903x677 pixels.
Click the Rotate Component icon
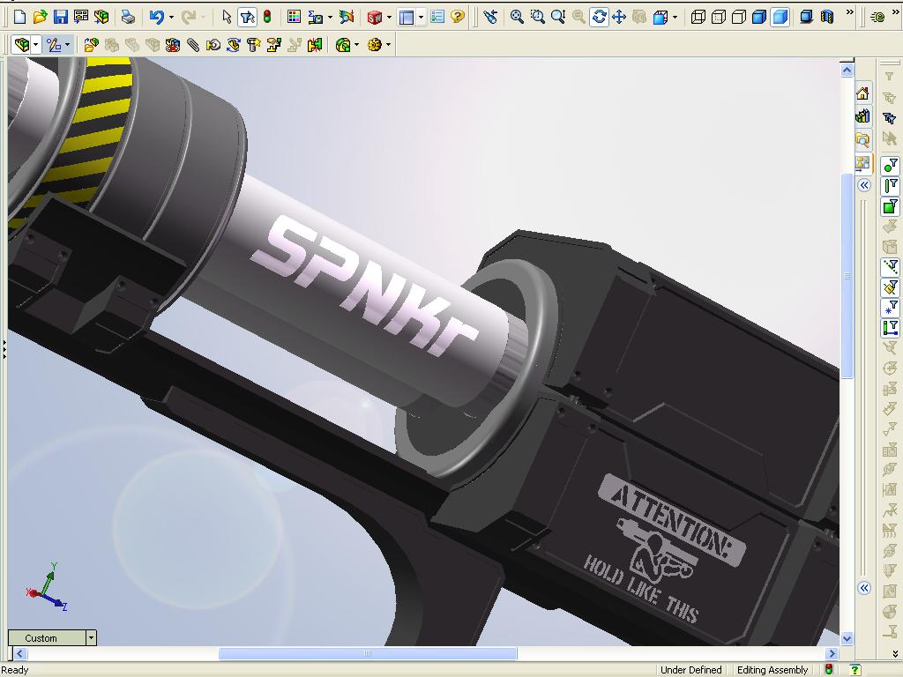click(x=233, y=44)
